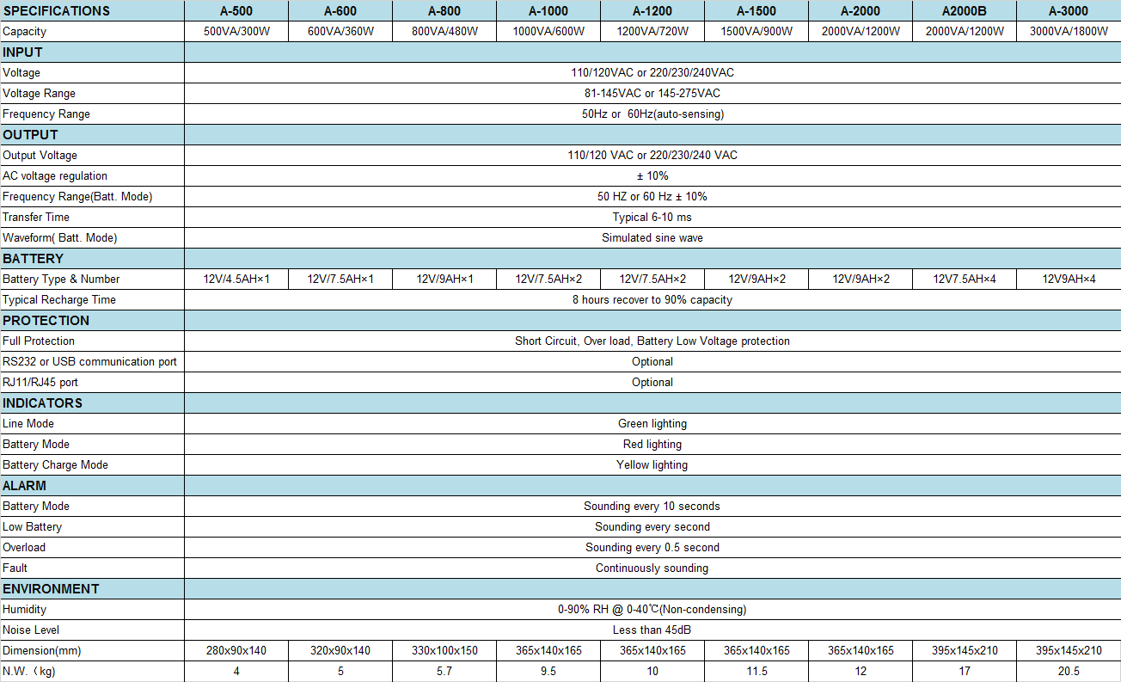Click the Continuously sounding text
Viewport: 1121px width, 682px height.
tap(652, 568)
